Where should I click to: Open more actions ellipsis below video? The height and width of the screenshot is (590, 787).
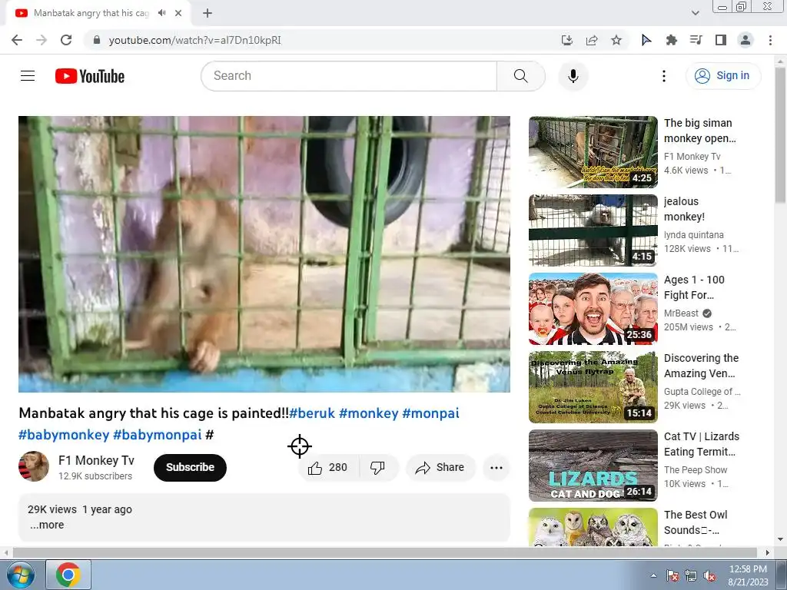click(x=496, y=468)
